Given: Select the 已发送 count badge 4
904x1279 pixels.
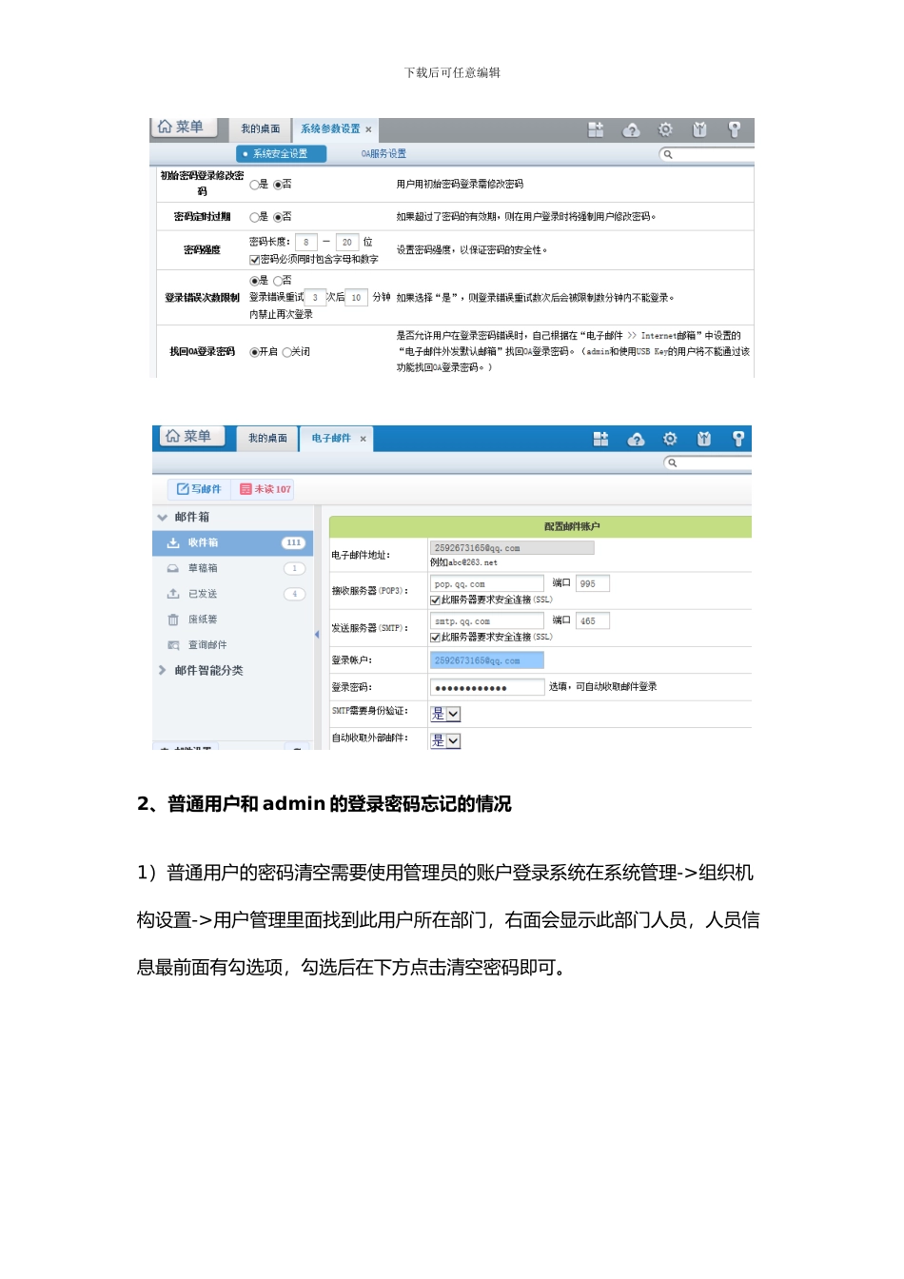Looking at the screenshot, I should point(294,594).
